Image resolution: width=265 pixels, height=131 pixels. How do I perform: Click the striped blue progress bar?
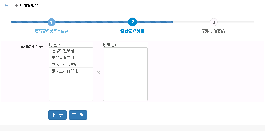click(x=91, y=22)
